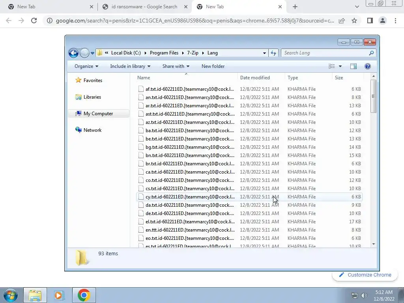Select the da.txt.id-602211ED file
Viewport: 404px width, 303px height.
249,205
